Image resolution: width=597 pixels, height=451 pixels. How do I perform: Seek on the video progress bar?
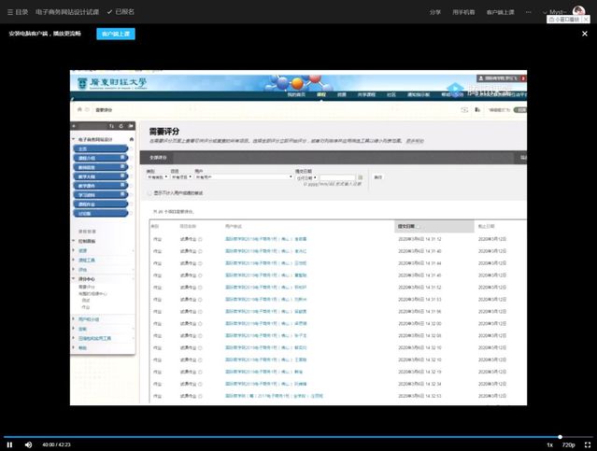point(280,436)
